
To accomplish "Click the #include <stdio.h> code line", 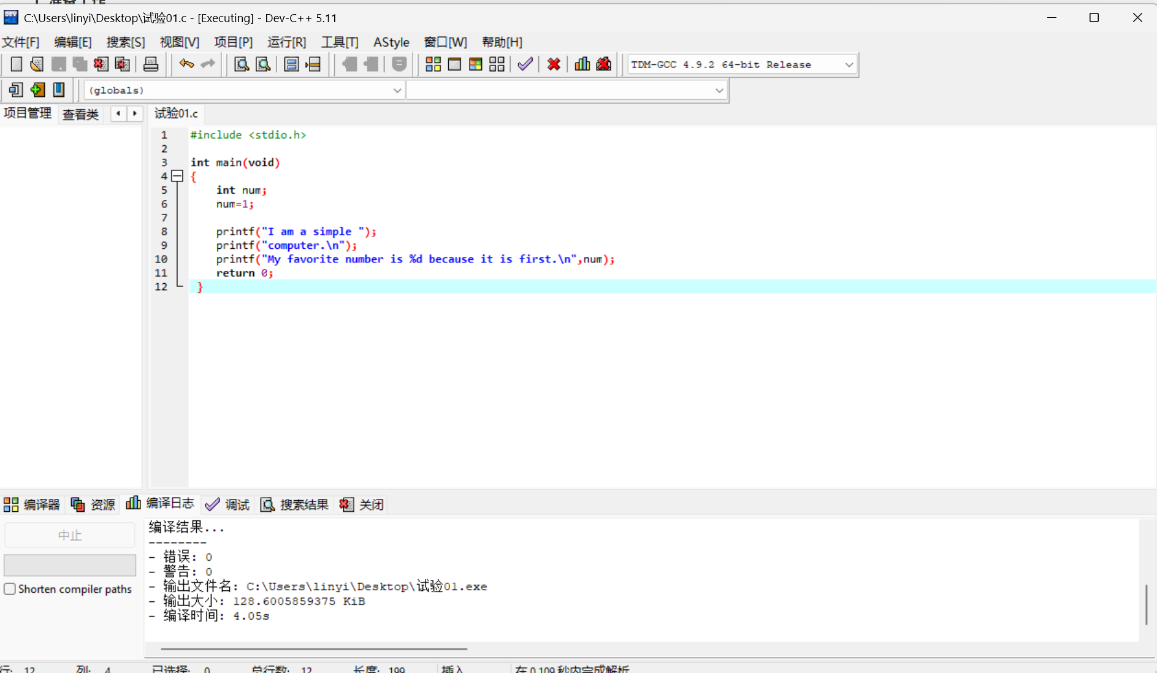I will (248, 135).
